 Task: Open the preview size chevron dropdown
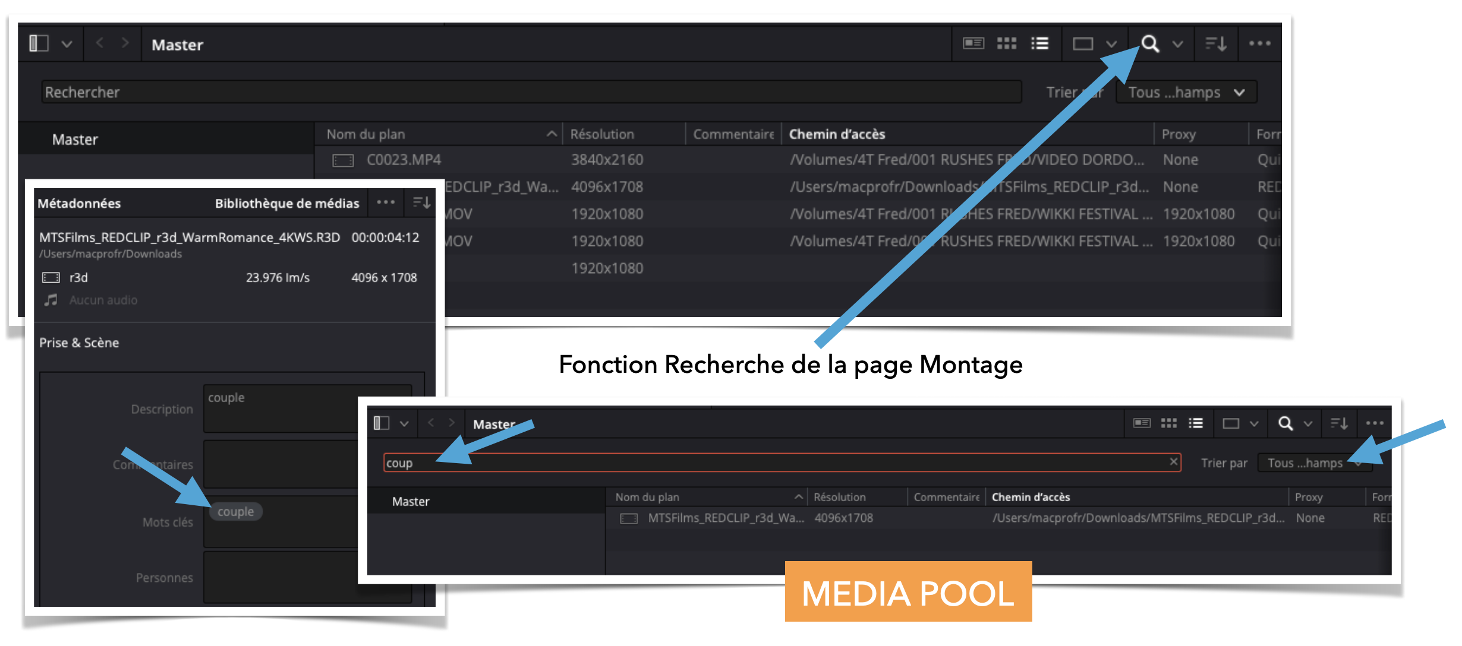click(1110, 43)
